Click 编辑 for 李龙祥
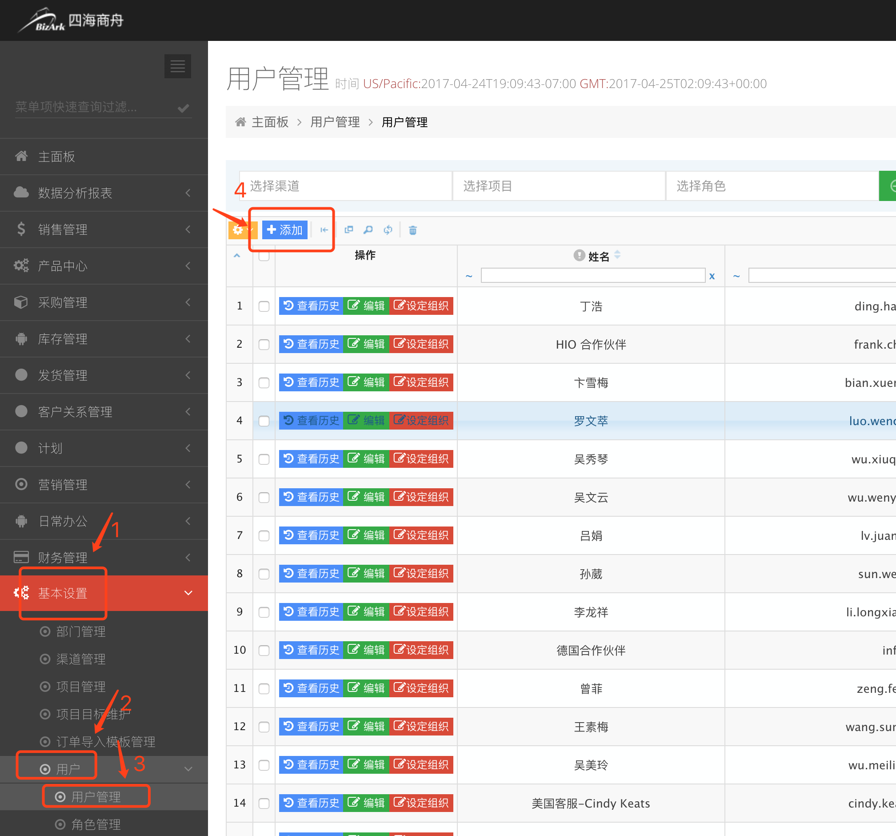The height and width of the screenshot is (836, 896). pos(366,612)
